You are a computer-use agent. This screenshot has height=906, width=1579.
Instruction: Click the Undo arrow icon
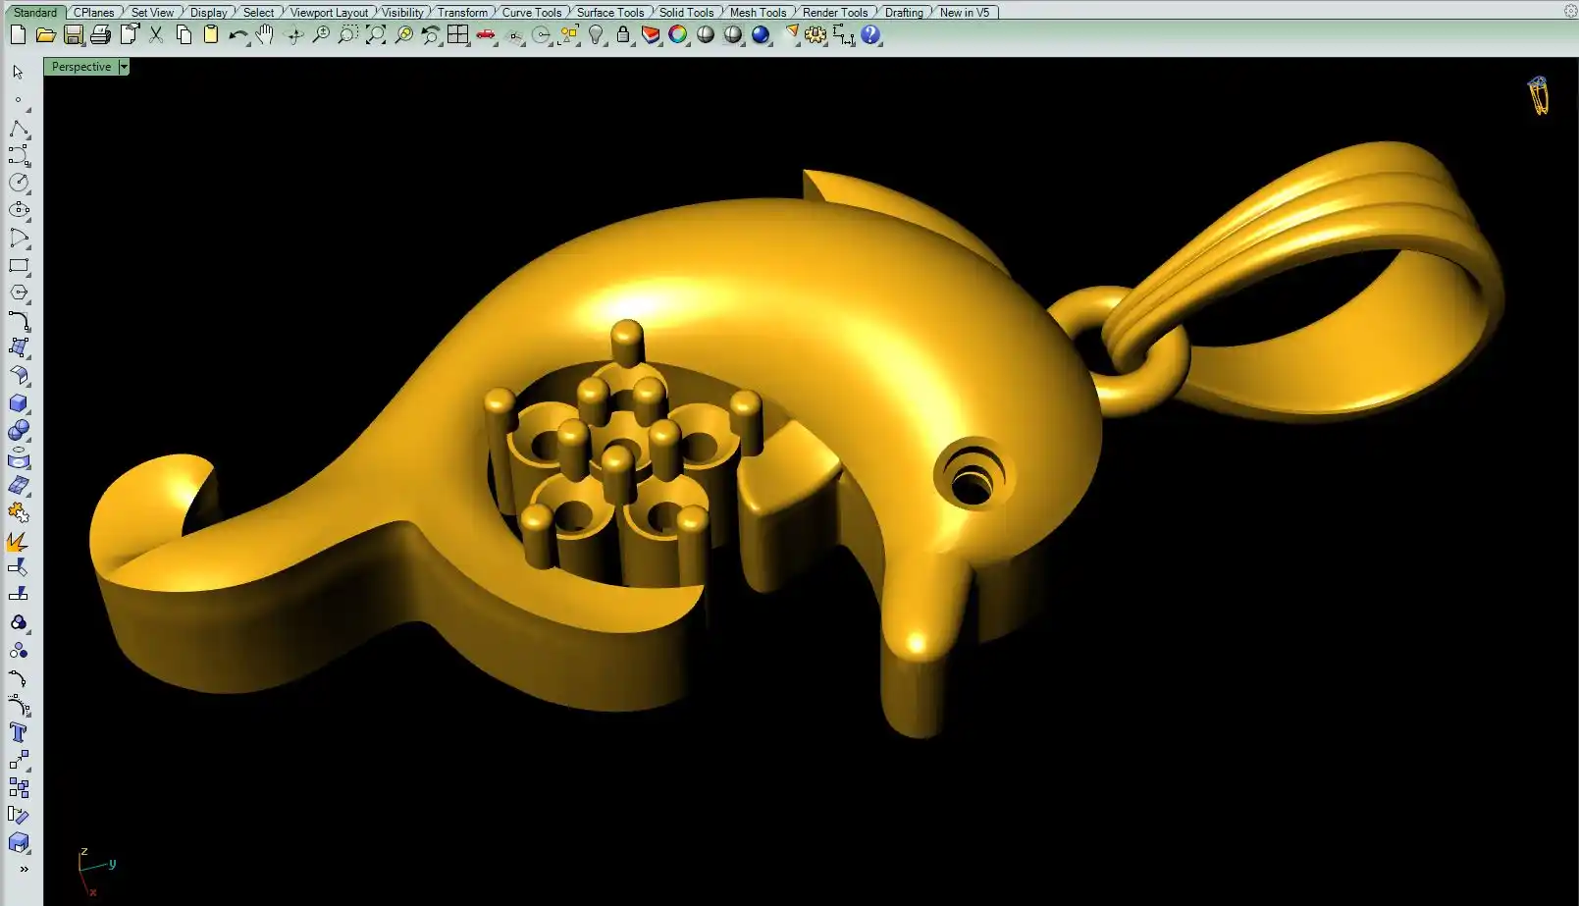pyautogui.click(x=237, y=35)
